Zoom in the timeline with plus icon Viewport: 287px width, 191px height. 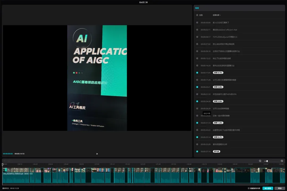(282, 161)
